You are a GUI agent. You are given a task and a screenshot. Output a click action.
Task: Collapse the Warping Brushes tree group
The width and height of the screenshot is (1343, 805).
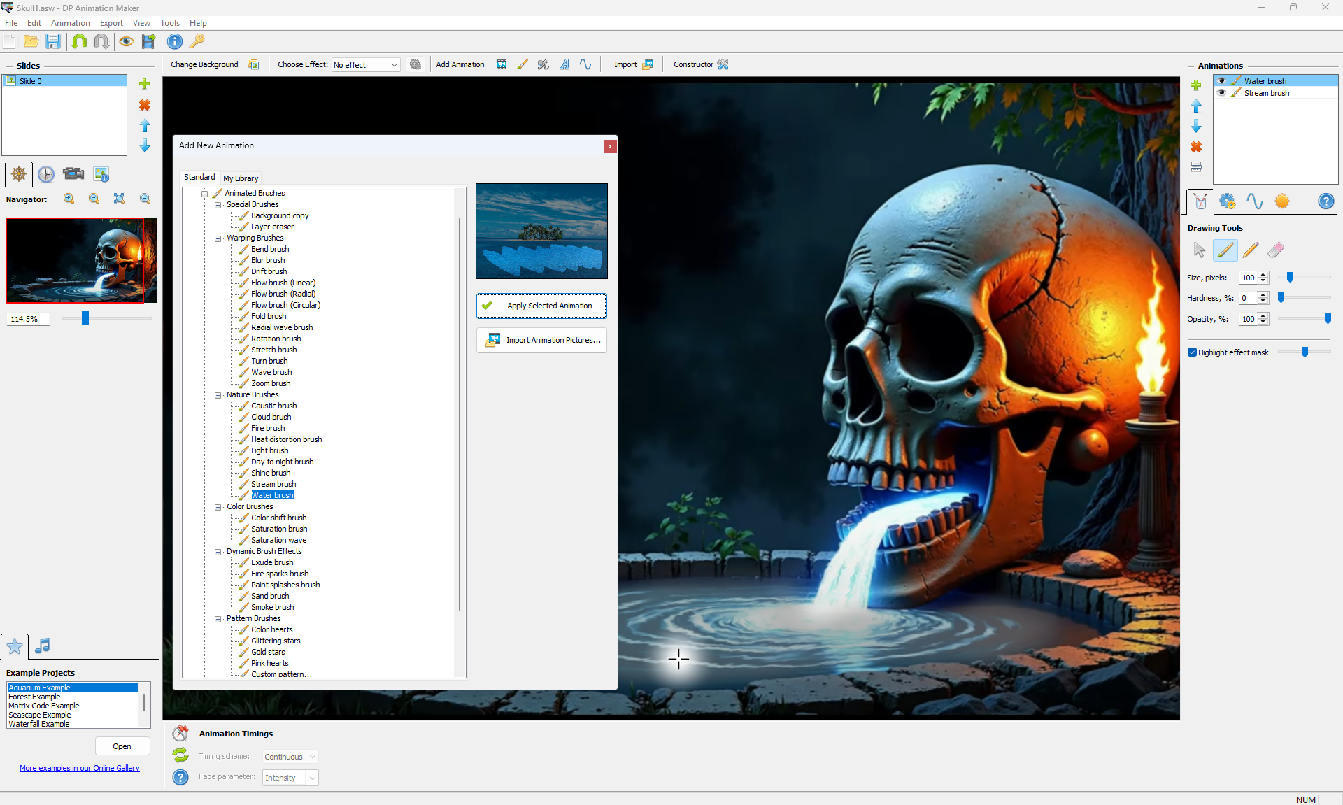(x=218, y=238)
